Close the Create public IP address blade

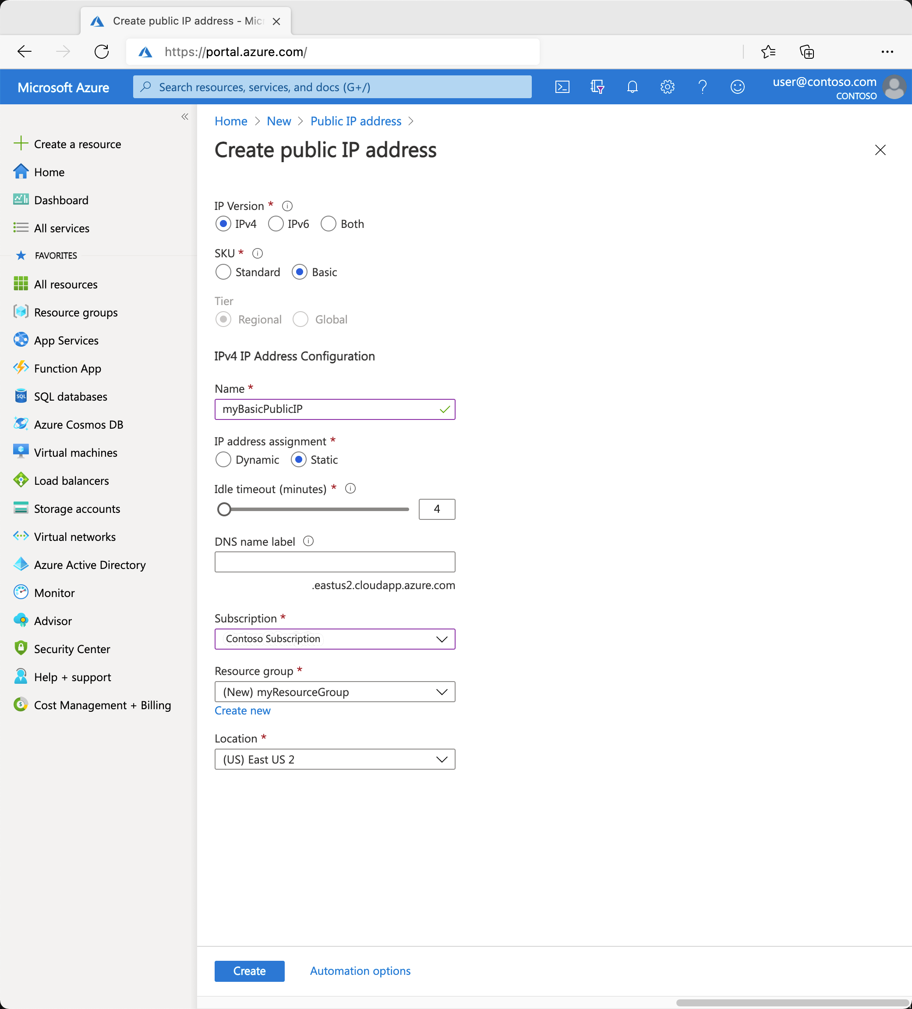pos(880,149)
